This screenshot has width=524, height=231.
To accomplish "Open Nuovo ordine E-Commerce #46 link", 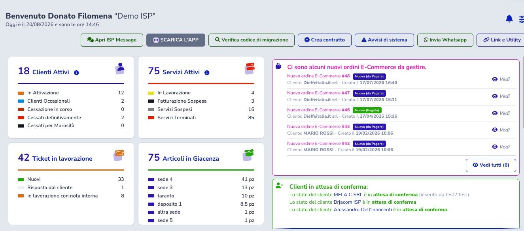I will pyautogui.click(x=318, y=110).
